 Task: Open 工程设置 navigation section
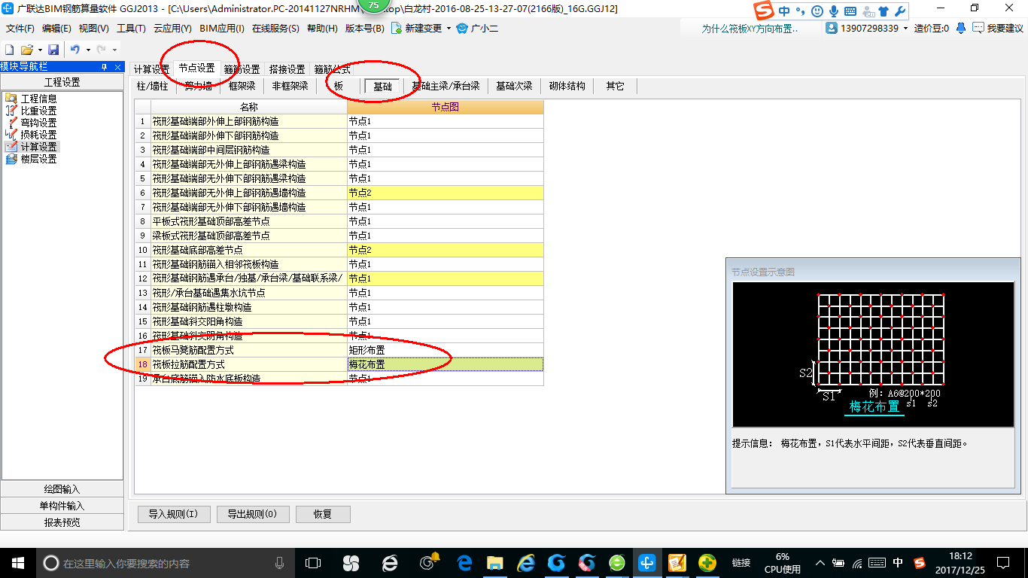tap(62, 82)
